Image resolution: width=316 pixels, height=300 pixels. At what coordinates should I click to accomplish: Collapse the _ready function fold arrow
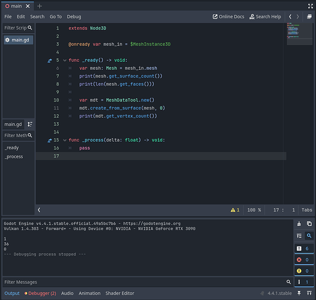coord(65,60)
